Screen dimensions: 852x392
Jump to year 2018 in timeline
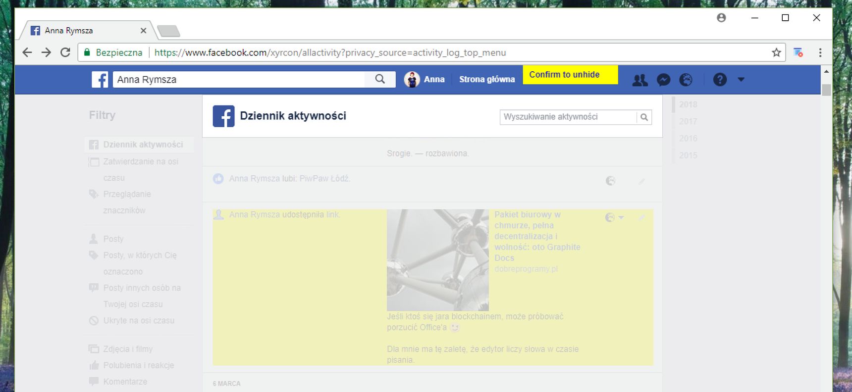[688, 104]
